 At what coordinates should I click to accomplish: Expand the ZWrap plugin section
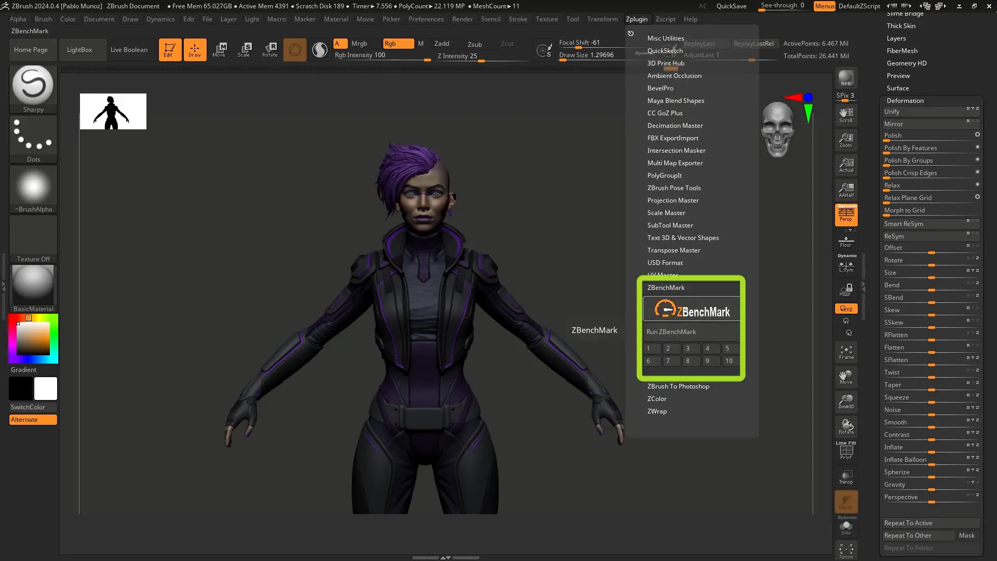tap(657, 411)
